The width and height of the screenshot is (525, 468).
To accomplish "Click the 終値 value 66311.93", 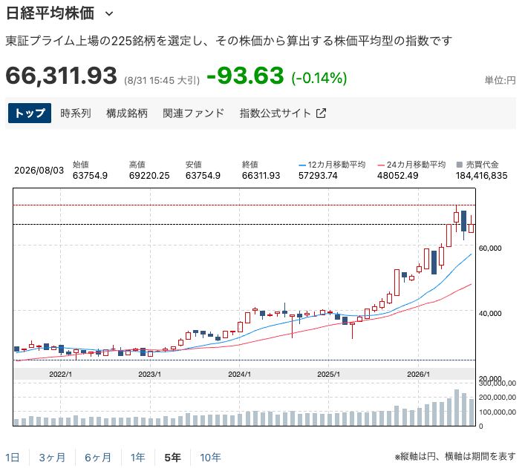I will click(x=261, y=176).
